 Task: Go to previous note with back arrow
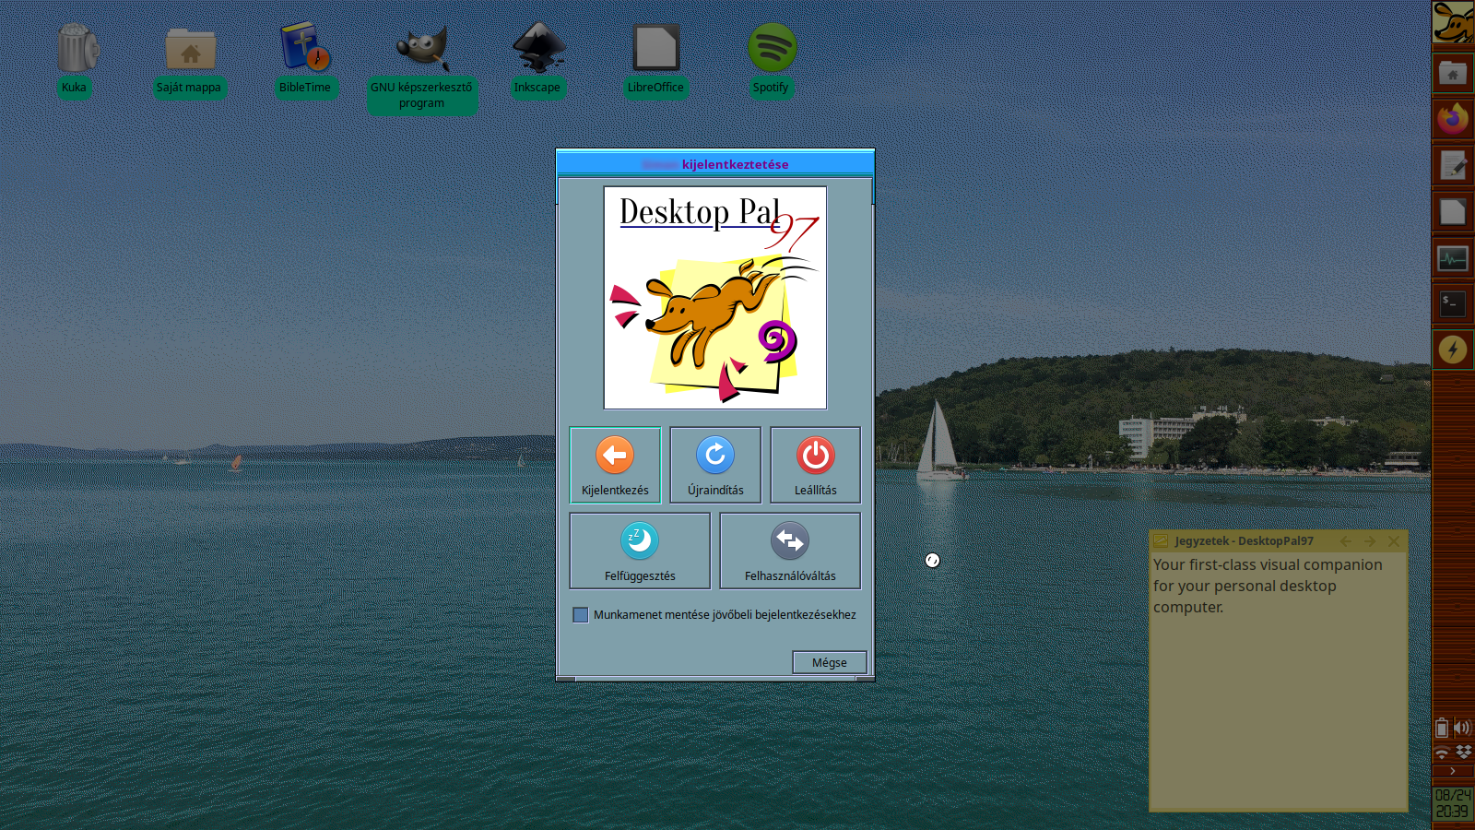(x=1346, y=541)
